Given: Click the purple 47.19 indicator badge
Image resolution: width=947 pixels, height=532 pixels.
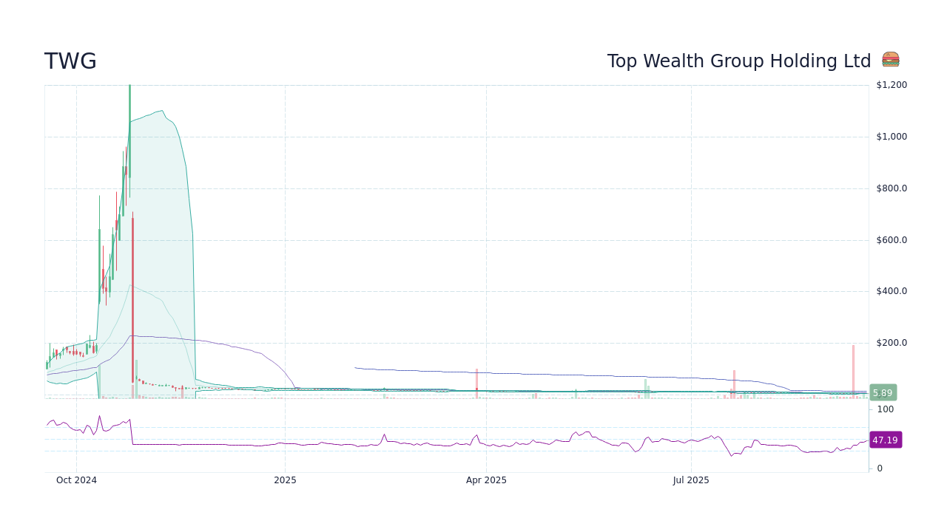Looking at the screenshot, I should pyautogui.click(x=885, y=440).
